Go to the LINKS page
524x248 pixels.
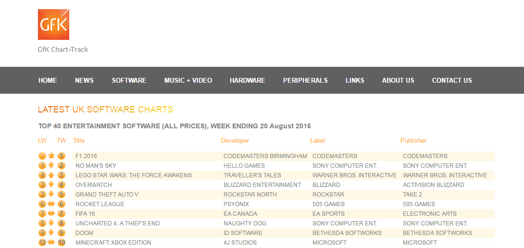[x=355, y=80]
